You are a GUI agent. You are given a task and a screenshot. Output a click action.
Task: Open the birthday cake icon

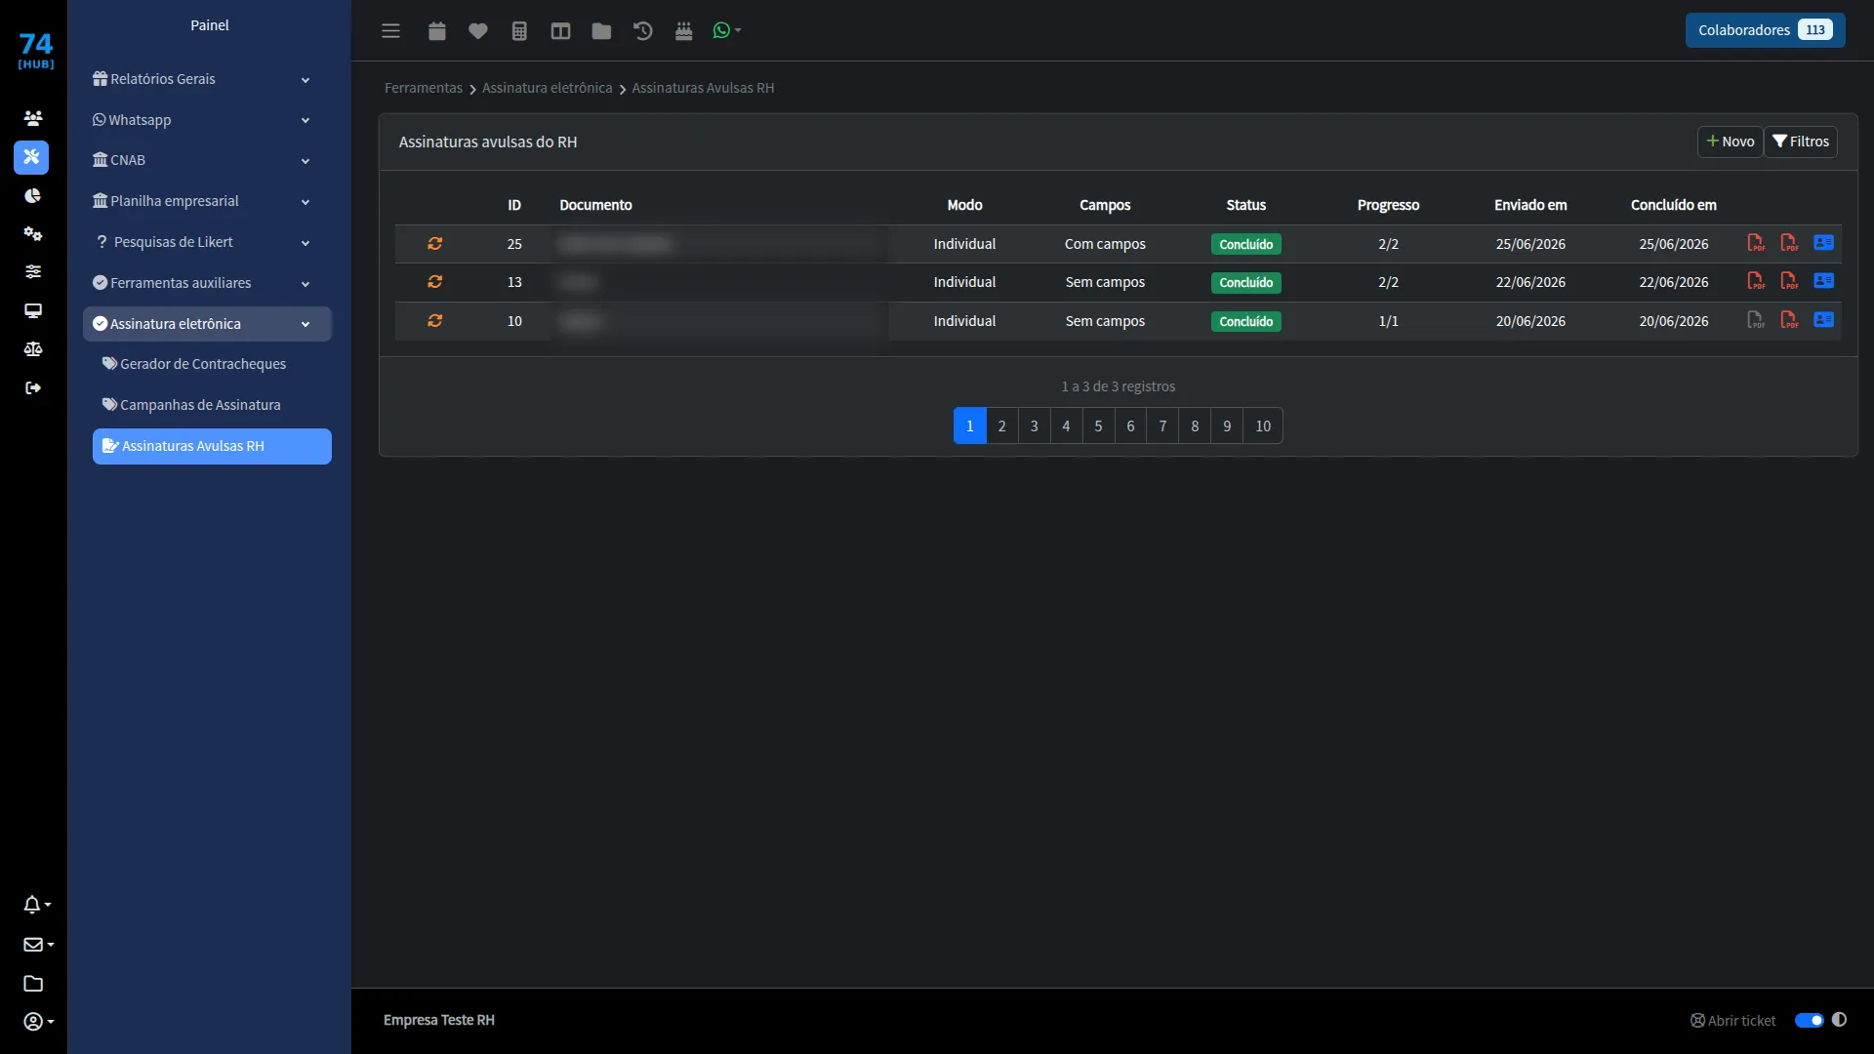(x=683, y=31)
